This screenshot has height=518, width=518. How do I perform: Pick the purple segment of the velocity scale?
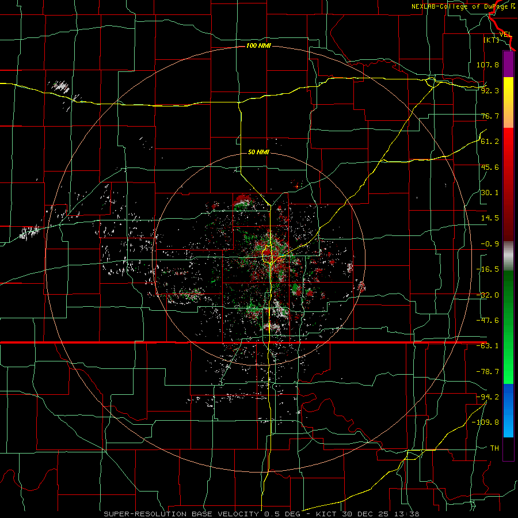[x=508, y=64]
